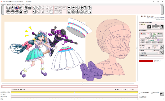The image size is (165, 101).
Task: Enable the 点連結 checkbox
Action: point(153,46)
